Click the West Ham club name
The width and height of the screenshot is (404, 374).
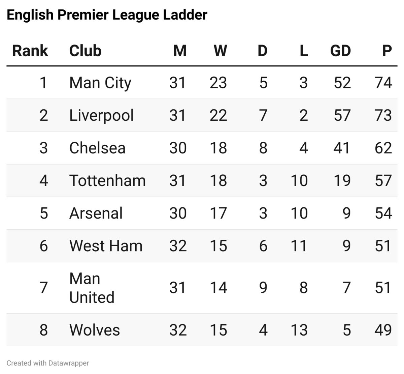point(106,246)
